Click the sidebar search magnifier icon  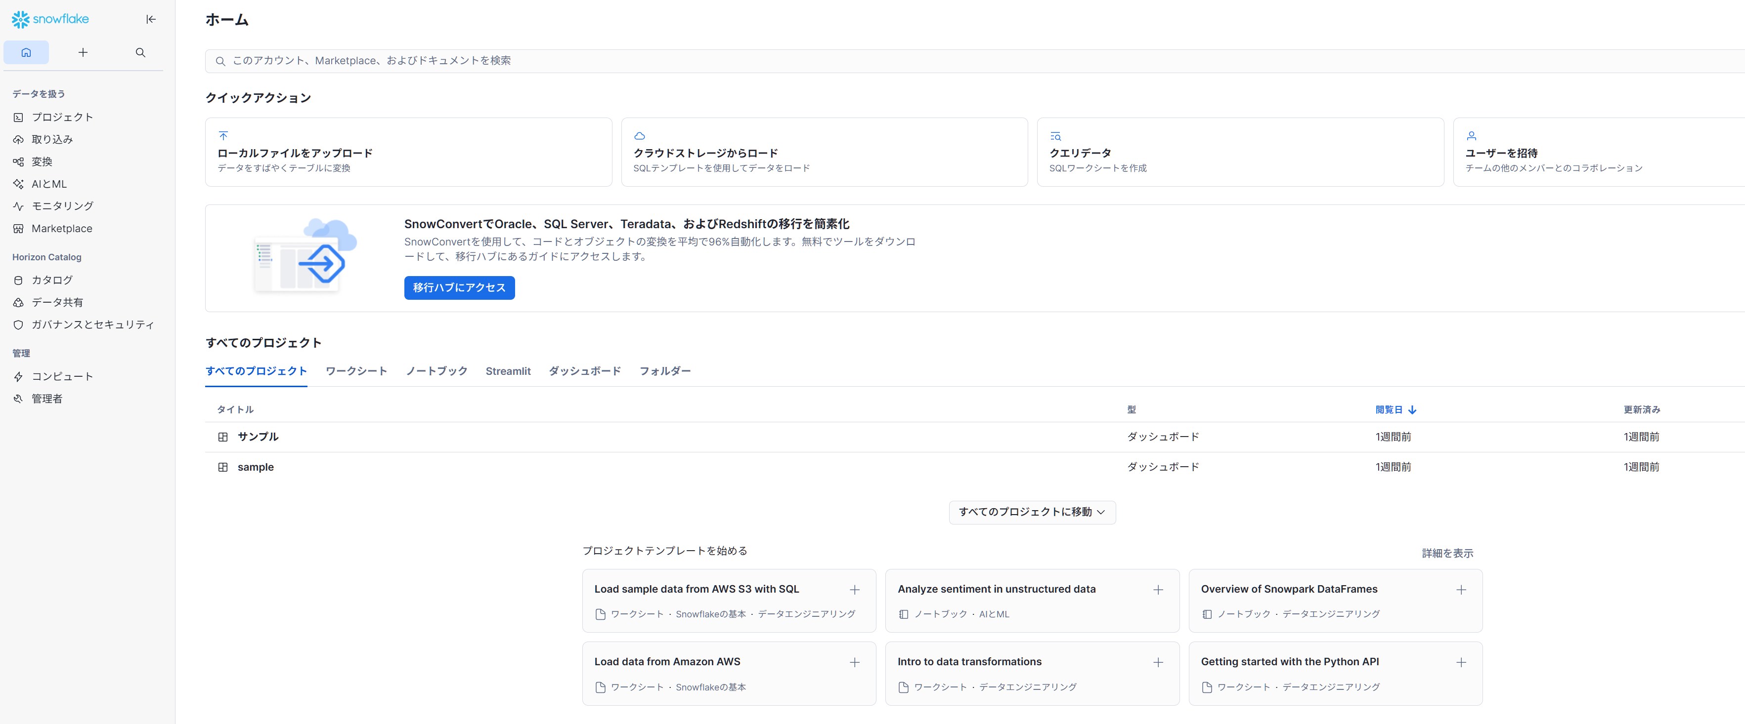140,52
